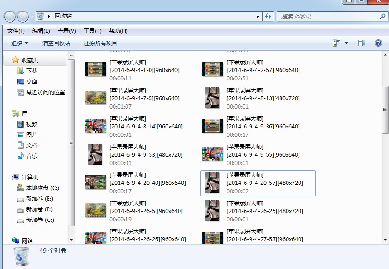This screenshot has width=389, height=269.
Task: Select thumbnail of video 2014-6-9-4-9-53
Action: click(95, 154)
